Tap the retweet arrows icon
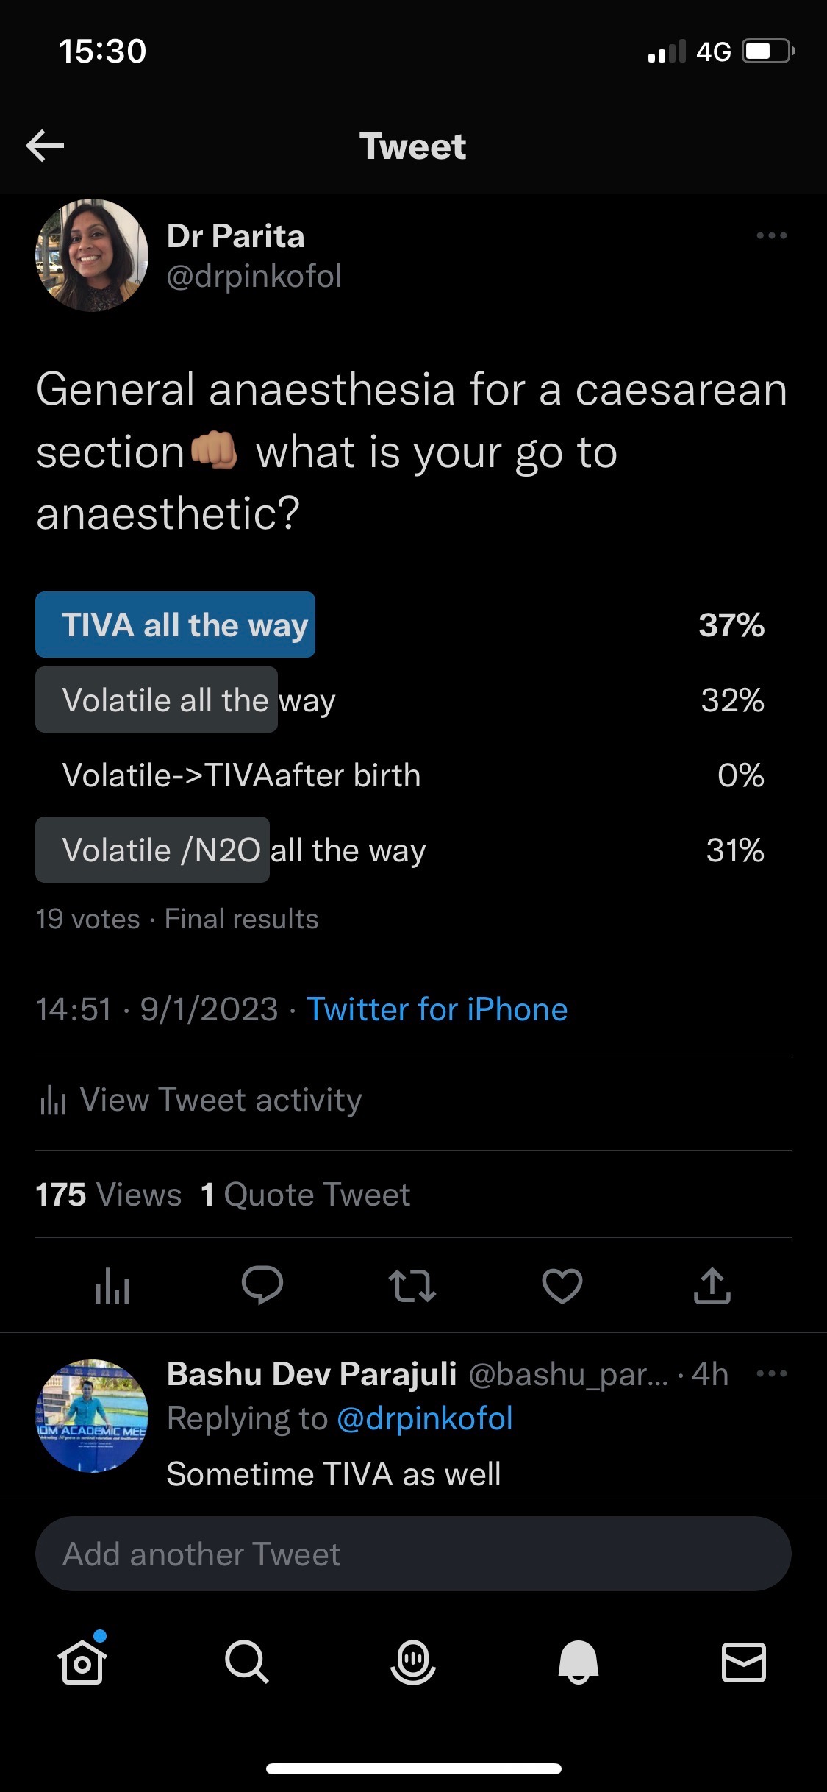 412,1285
